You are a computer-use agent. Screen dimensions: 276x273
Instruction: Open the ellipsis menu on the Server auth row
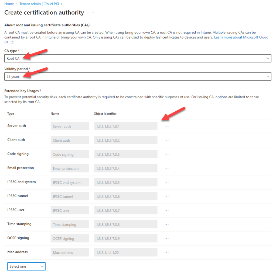pos(166,126)
